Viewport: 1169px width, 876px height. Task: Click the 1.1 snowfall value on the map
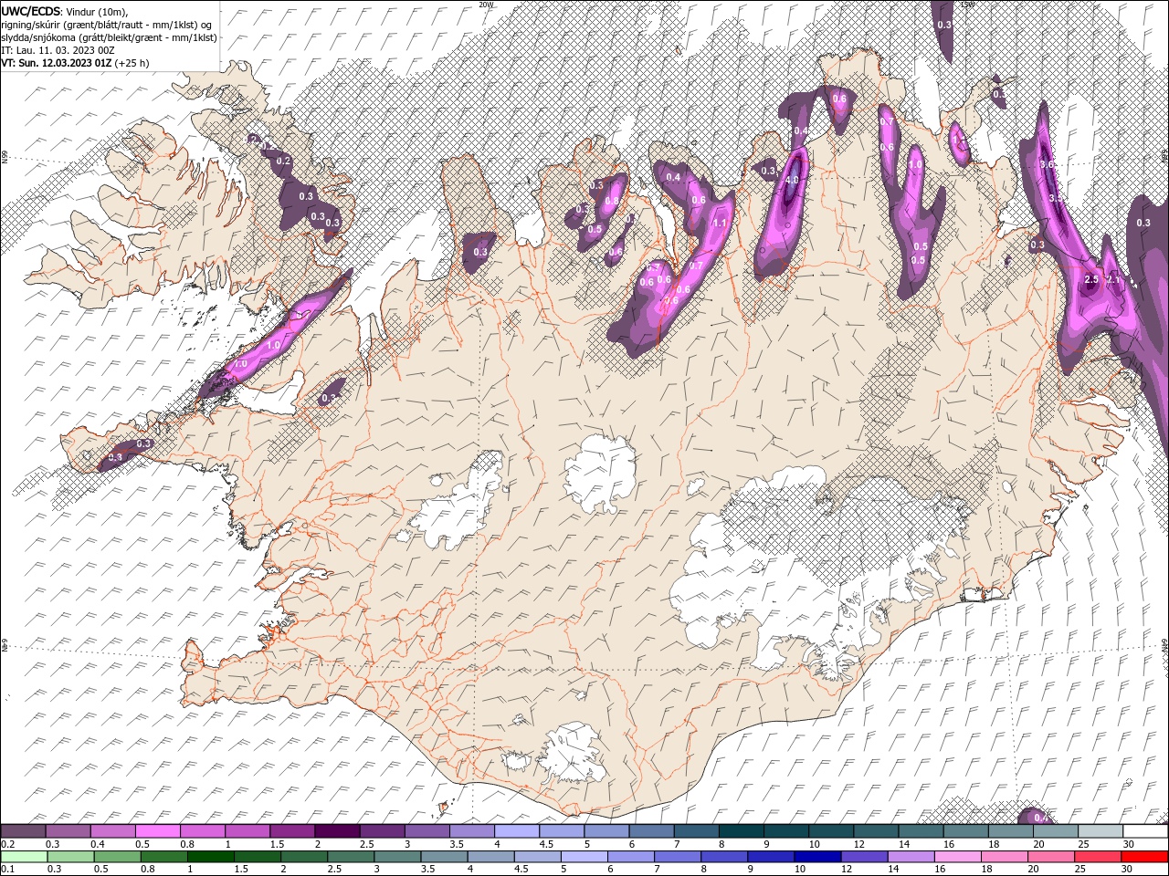point(720,224)
